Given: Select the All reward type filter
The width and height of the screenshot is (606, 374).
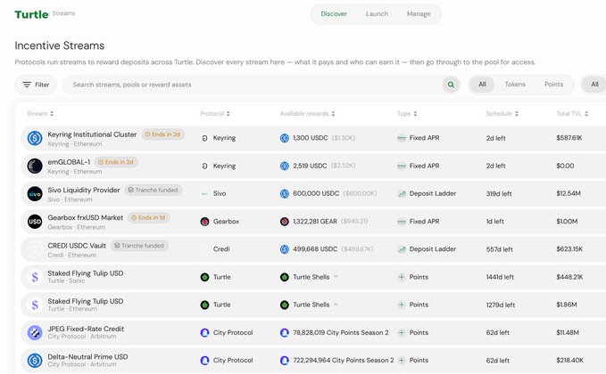Looking at the screenshot, I should coord(482,84).
